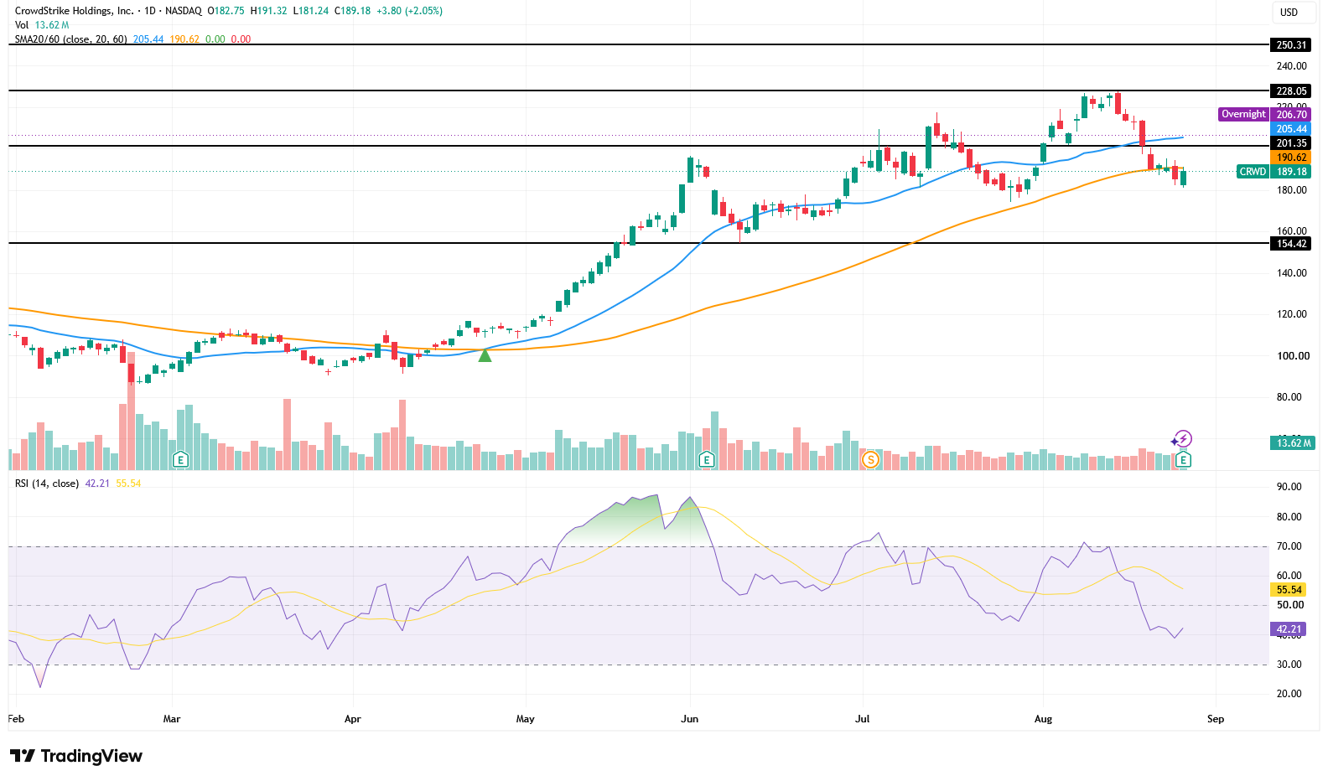Viewport: 1328px width, 781px height.
Task: Click the 228.05 horizontal line price label
Action: (1291, 91)
